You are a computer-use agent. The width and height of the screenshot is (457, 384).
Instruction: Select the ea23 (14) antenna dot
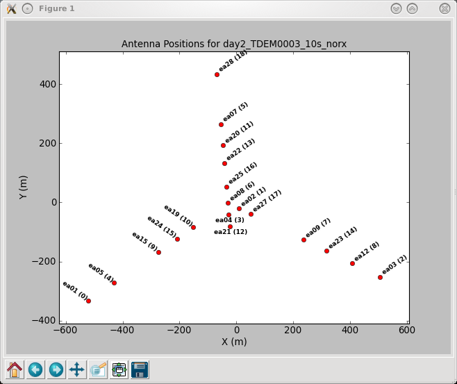coord(326,251)
